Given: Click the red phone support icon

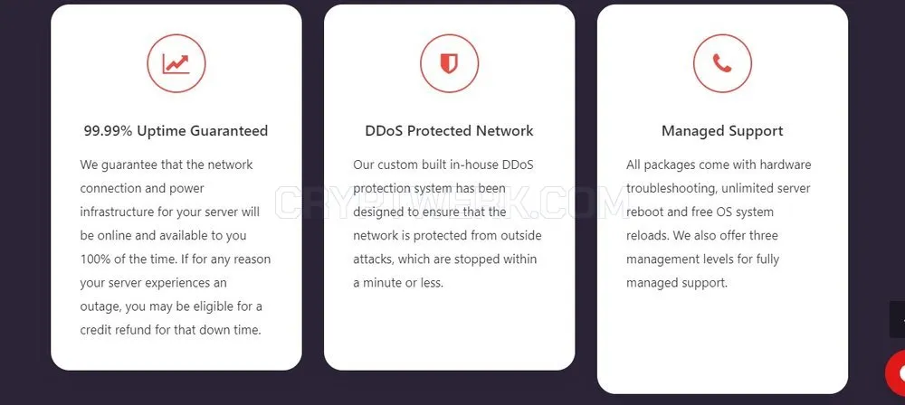Looking at the screenshot, I should (x=722, y=63).
